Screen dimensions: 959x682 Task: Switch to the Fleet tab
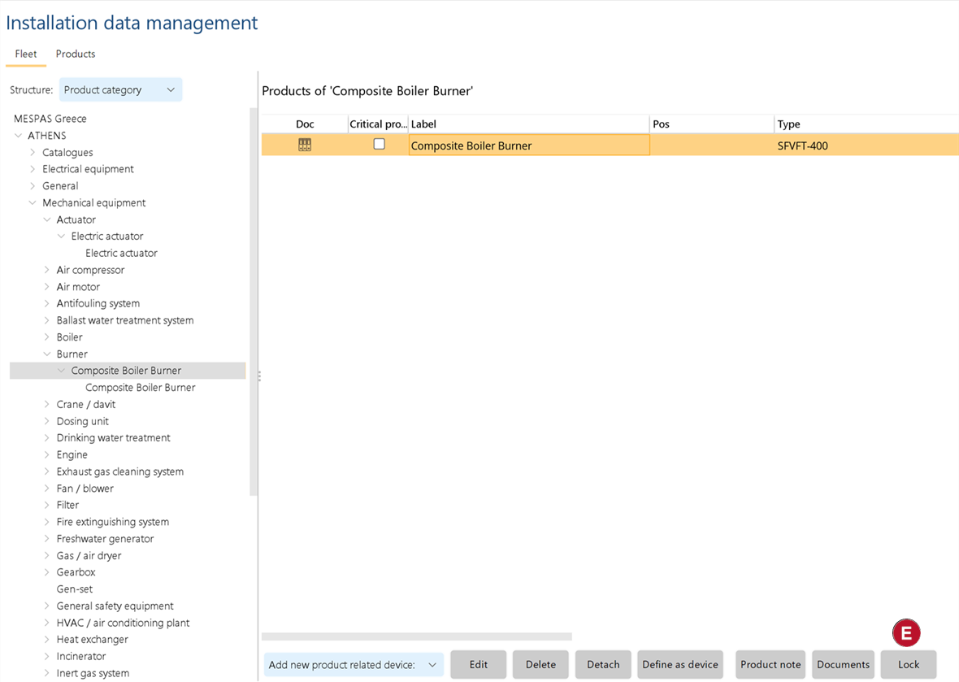[x=26, y=54]
